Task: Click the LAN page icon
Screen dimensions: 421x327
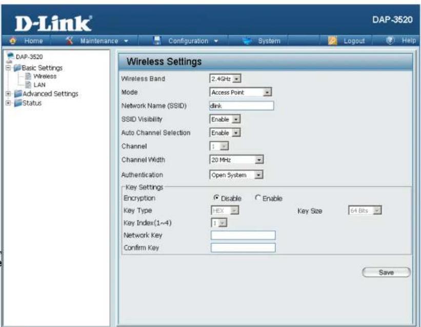Action: pyautogui.click(x=28, y=85)
